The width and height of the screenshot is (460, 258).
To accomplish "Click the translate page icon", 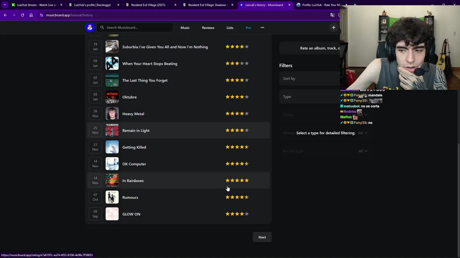I will click(332, 15).
